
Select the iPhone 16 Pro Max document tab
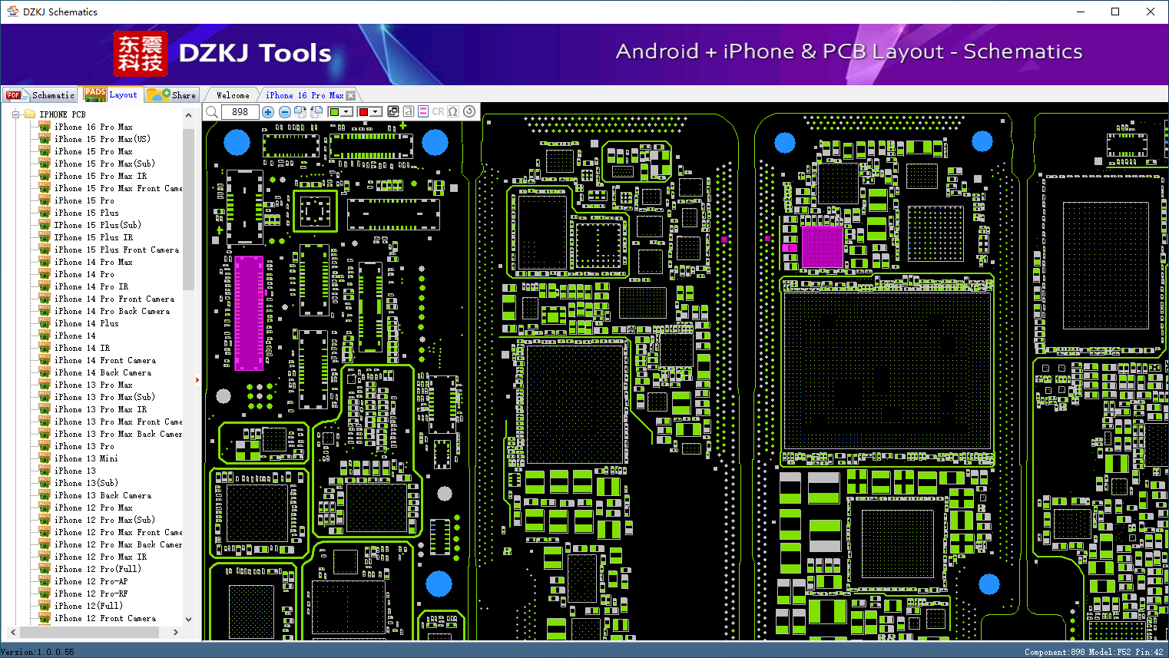[305, 95]
